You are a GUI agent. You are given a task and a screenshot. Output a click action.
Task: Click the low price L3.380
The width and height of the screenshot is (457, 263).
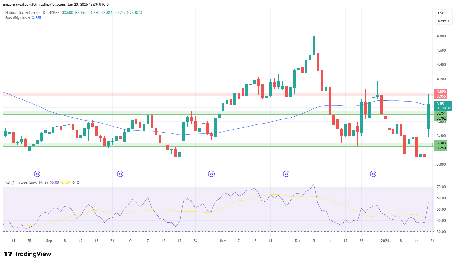[94, 13]
